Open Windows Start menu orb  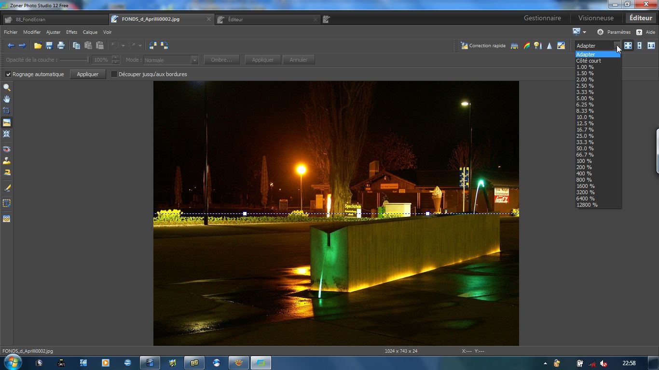12,362
